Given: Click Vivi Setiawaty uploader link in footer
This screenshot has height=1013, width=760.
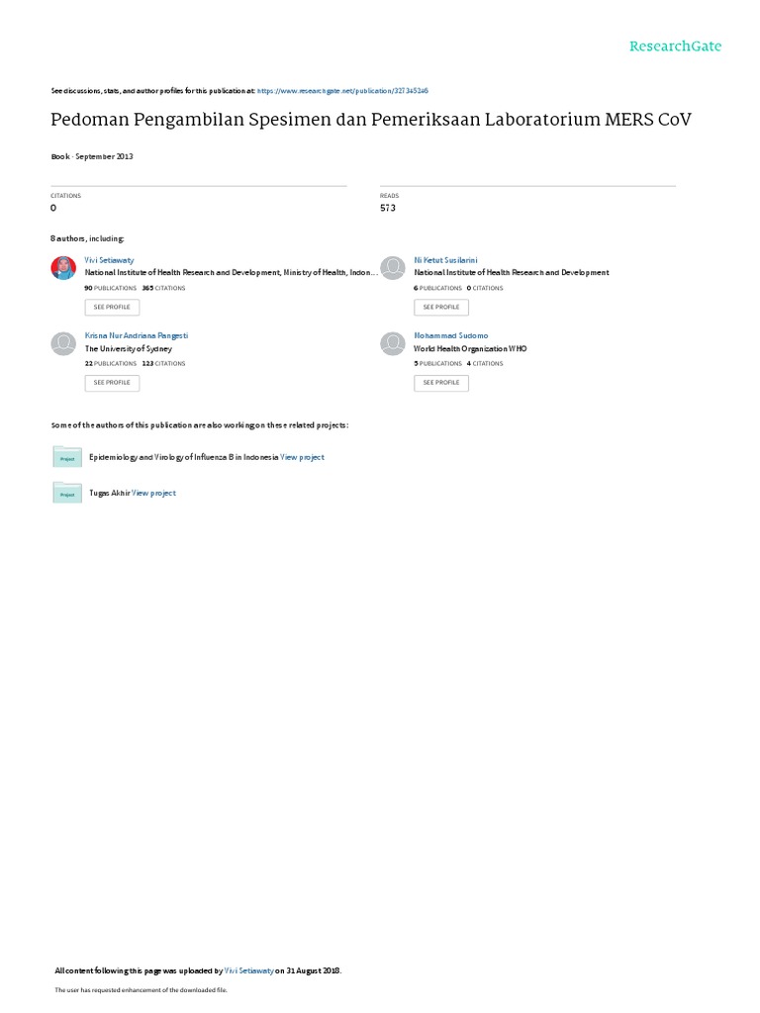Looking at the screenshot, I should tap(249, 970).
